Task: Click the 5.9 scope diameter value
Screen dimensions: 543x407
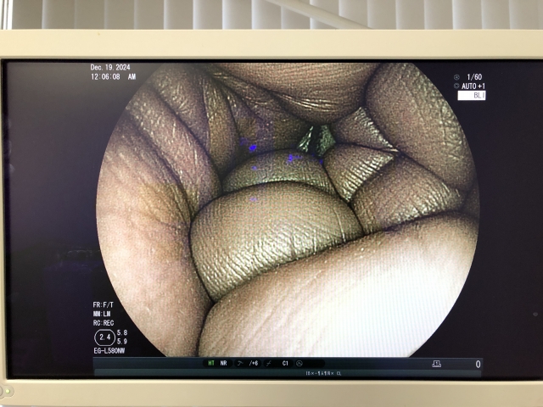Action: point(122,341)
